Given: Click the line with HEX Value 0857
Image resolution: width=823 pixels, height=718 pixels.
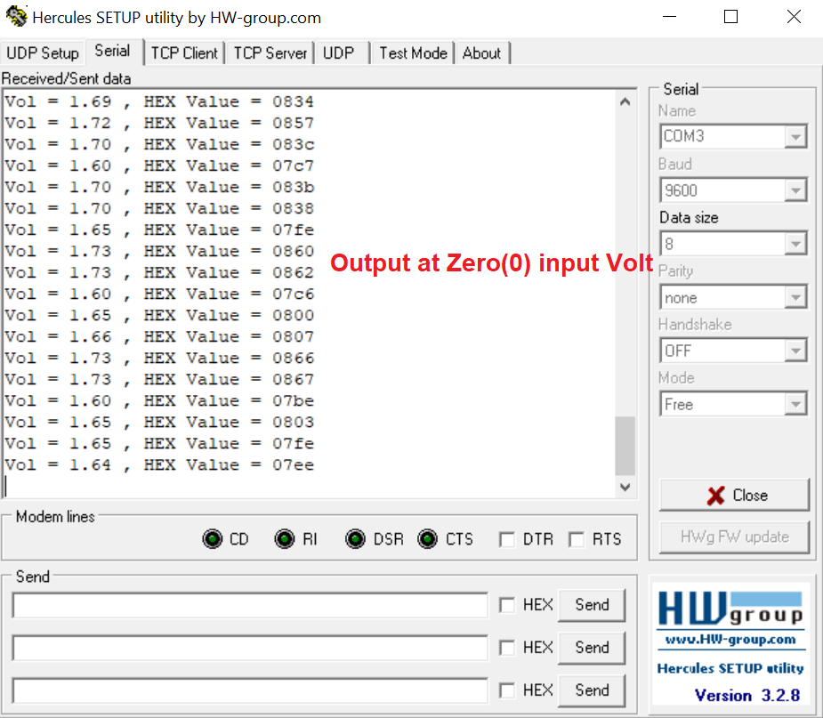Looking at the screenshot, I should tap(159, 123).
